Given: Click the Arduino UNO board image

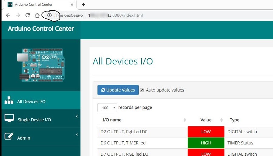Looking at the screenshot, I should (41, 65).
